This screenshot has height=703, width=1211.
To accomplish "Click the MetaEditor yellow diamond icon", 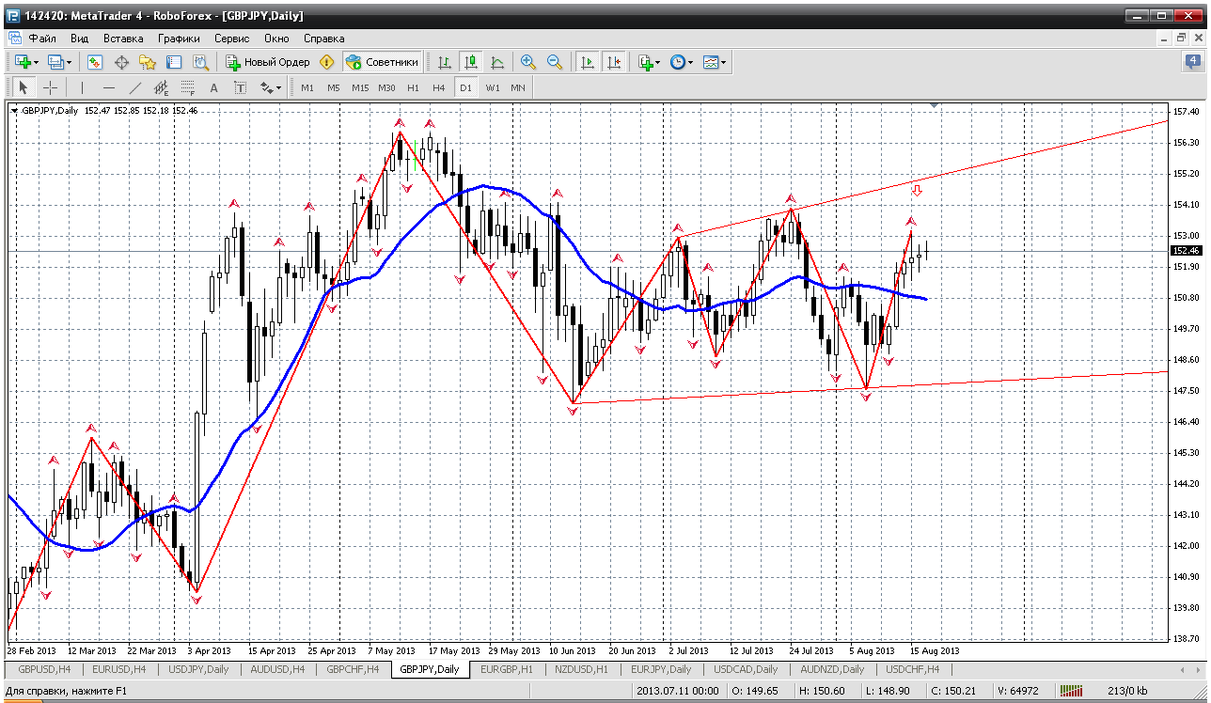I will coord(327,62).
